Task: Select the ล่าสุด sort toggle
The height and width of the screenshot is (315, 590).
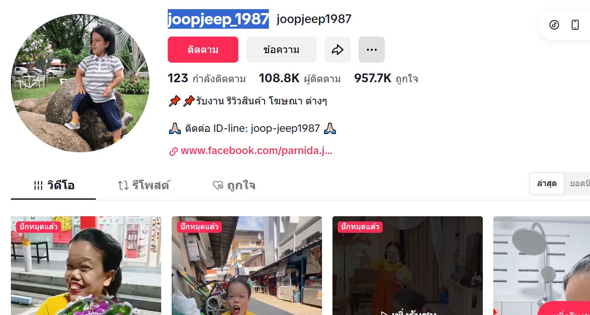Action: [x=547, y=184]
